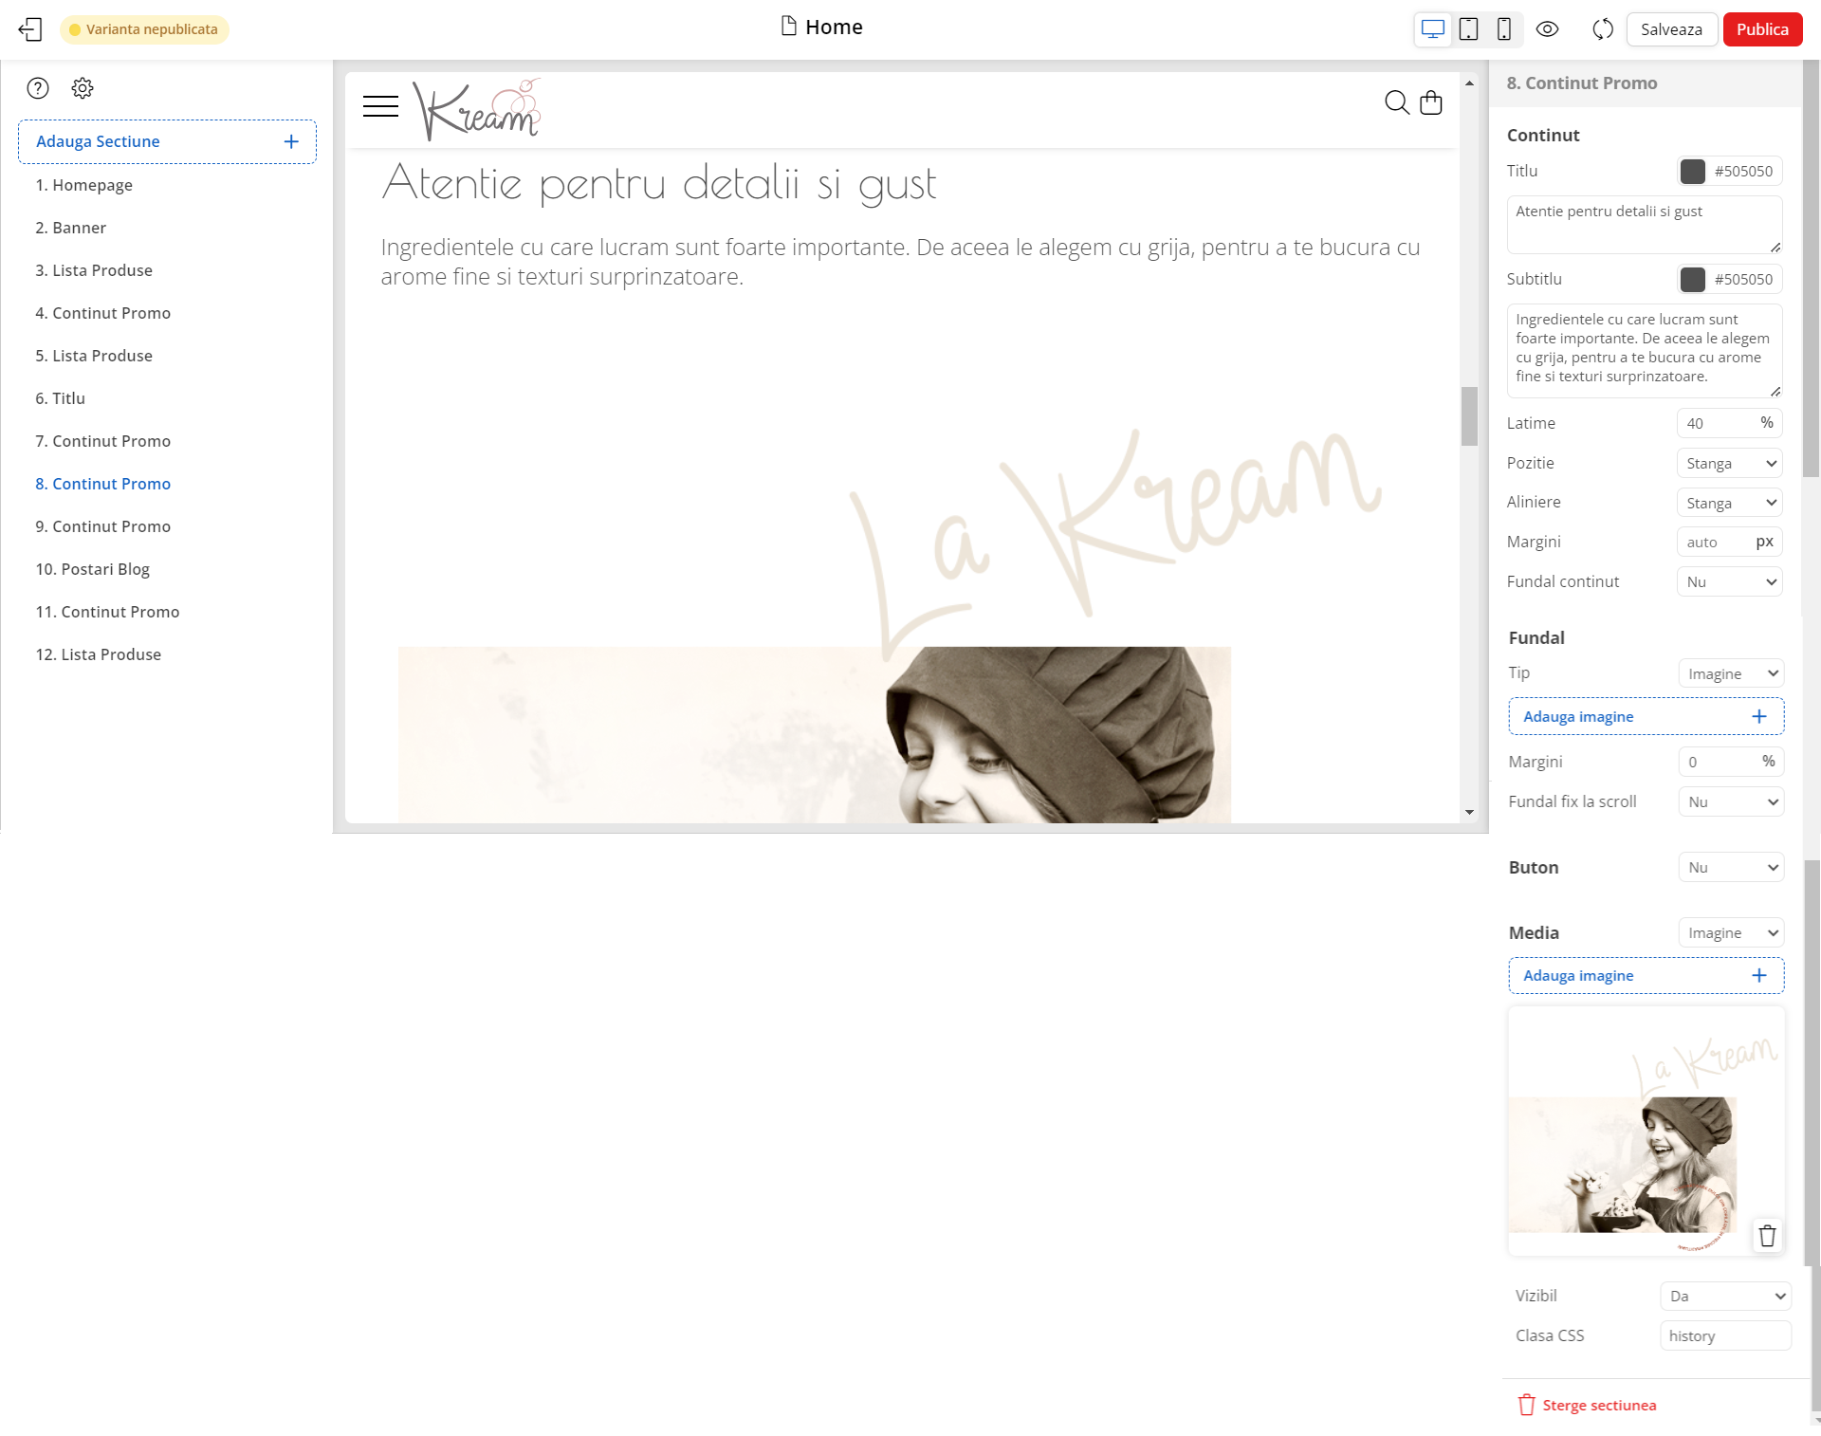Image resolution: width=1821 pixels, height=1436 pixels.
Task: Open the Aliniere dropdown
Action: click(x=1729, y=502)
